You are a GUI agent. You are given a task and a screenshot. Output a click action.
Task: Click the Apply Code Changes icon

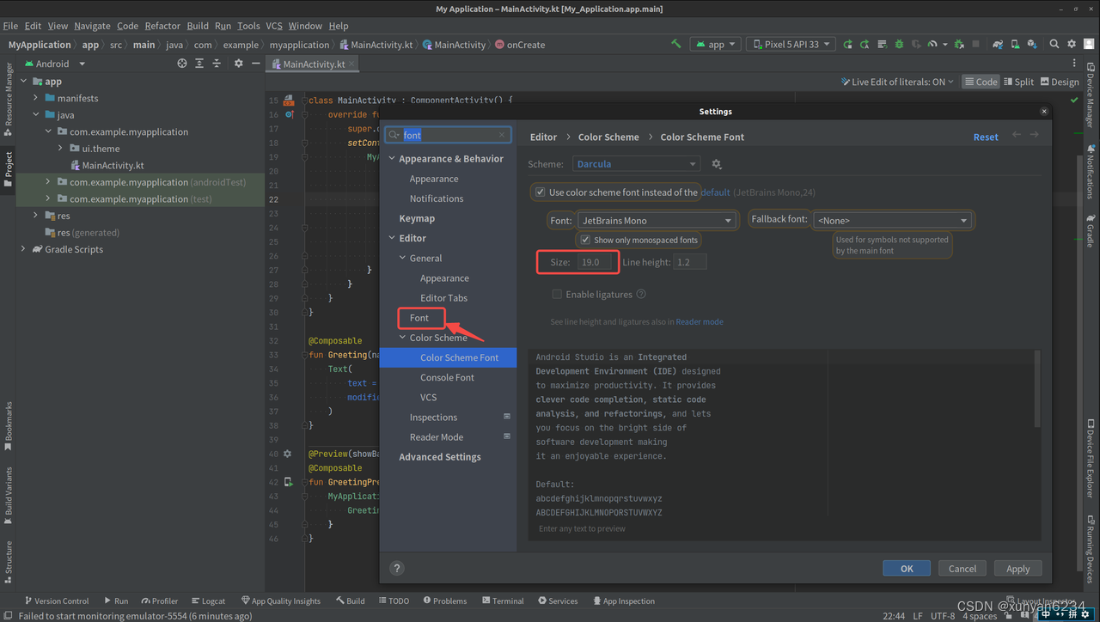882,44
